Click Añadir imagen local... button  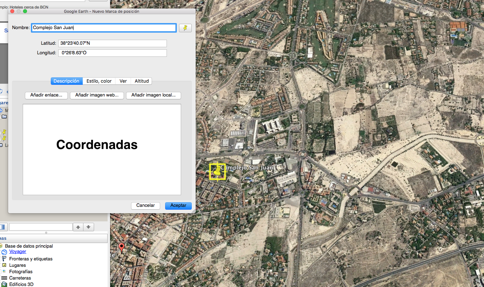click(153, 95)
